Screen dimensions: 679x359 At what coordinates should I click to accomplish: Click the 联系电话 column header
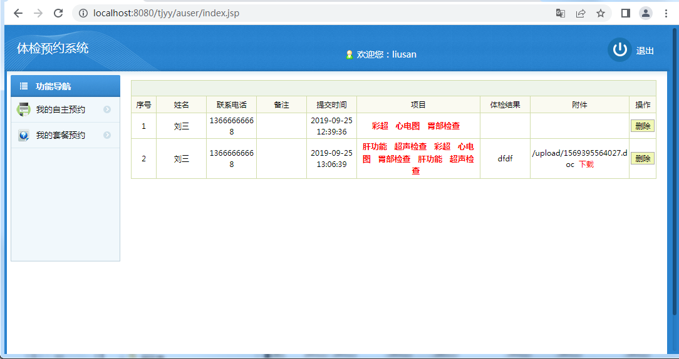232,104
